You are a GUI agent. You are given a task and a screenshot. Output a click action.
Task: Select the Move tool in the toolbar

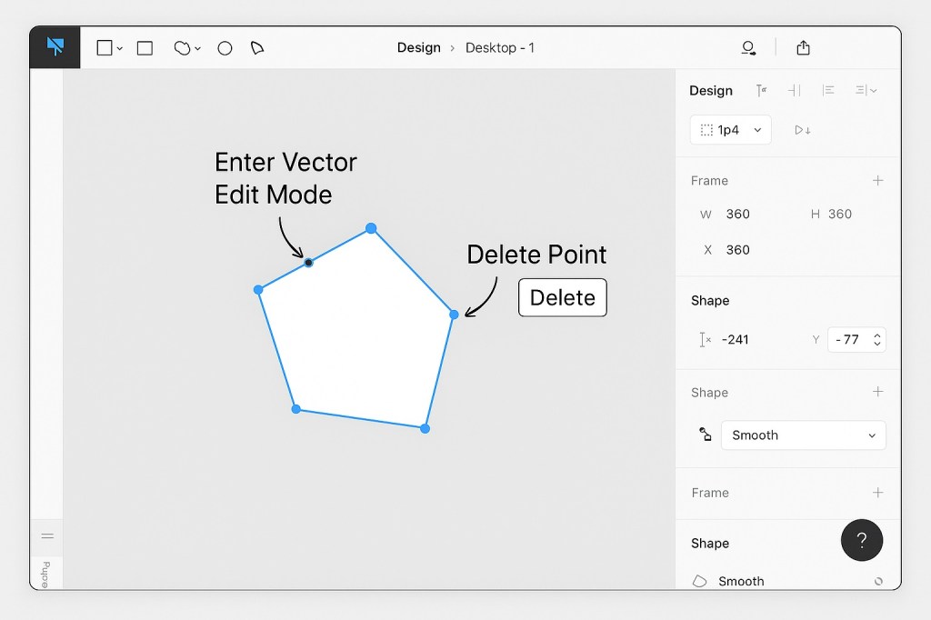(55, 47)
